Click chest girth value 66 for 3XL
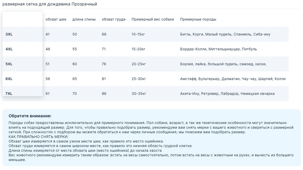Image resolution: width=303 pixels, height=170 pixels. point(104,34)
